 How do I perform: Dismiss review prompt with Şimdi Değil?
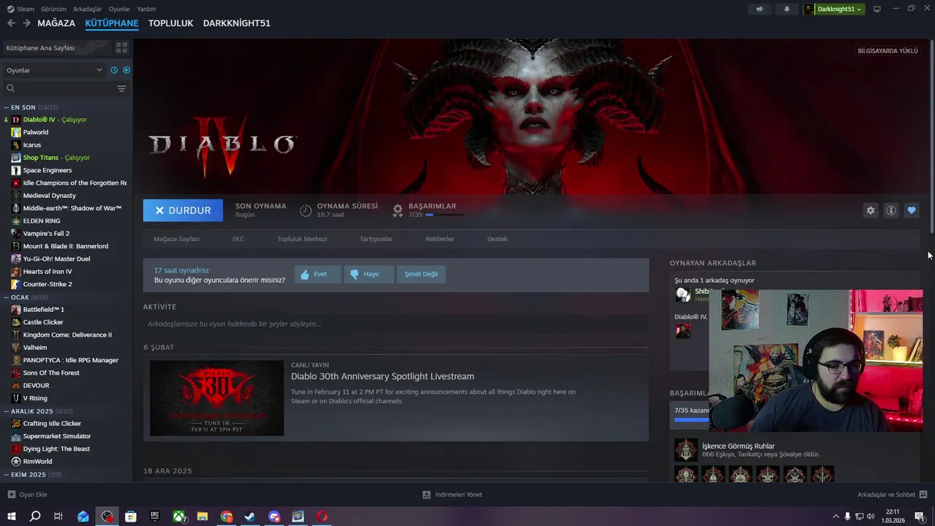click(x=421, y=274)
